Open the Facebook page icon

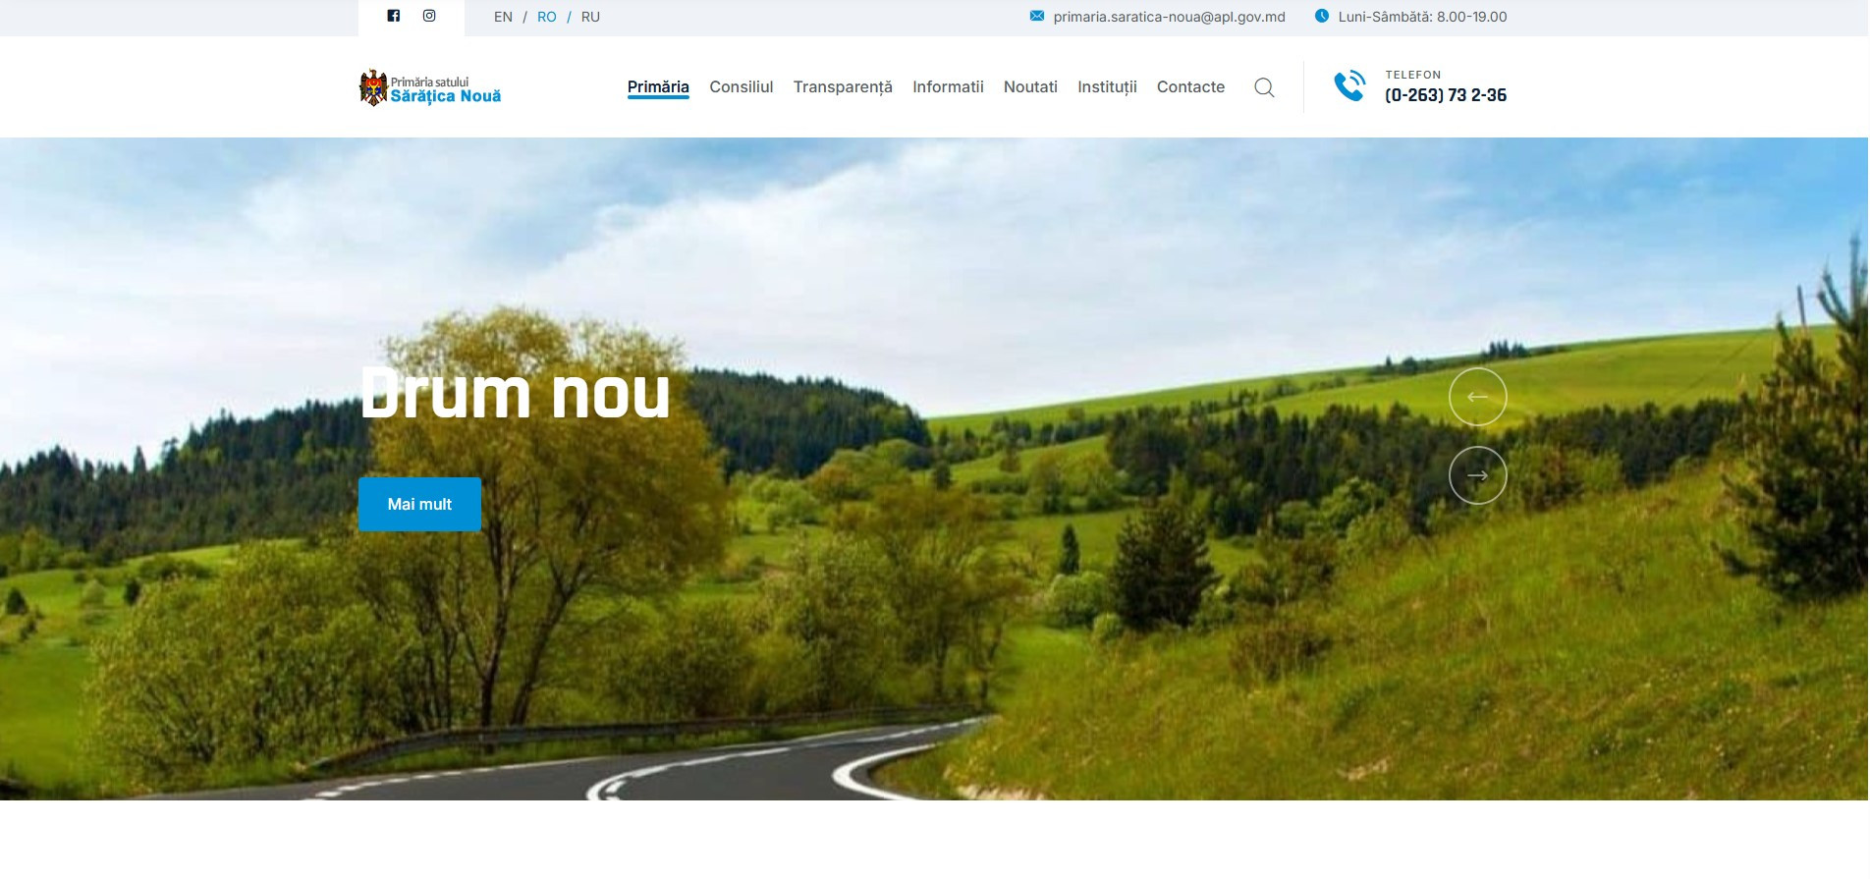point(393,16)
